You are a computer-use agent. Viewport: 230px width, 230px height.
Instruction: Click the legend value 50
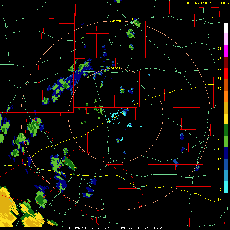(220, 68)
